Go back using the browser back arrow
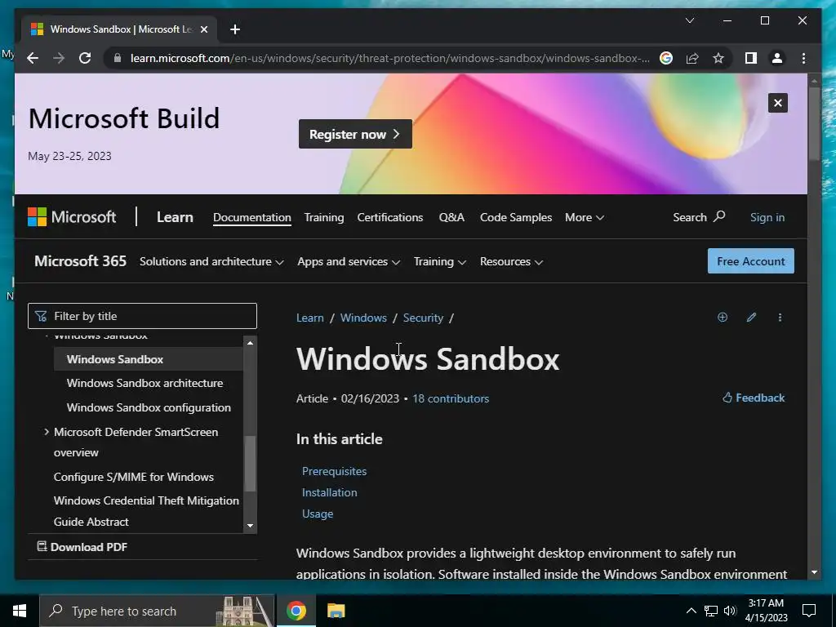This screenshot has width=836, height=627. point(33,58)
